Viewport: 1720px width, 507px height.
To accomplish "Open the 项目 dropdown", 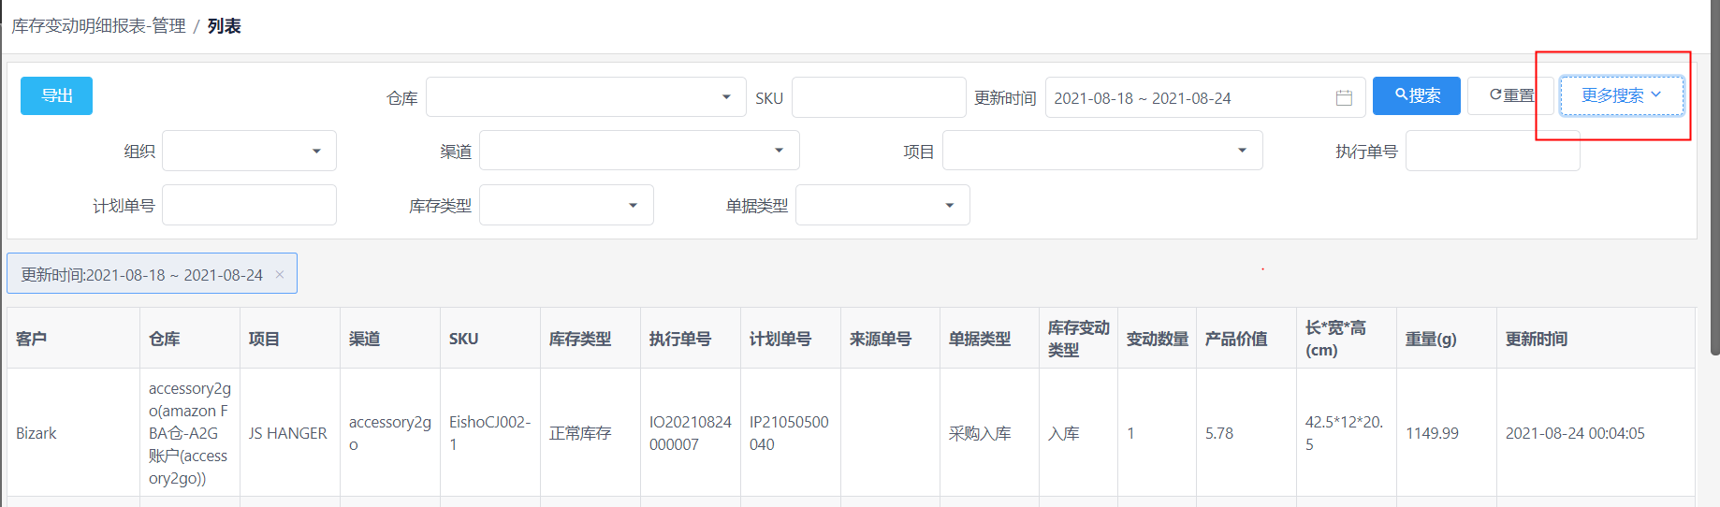I will click(1102, 151).
